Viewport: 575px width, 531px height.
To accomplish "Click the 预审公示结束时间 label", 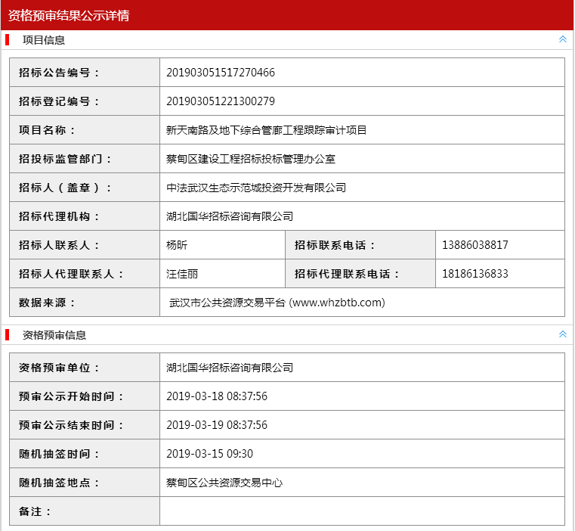I will pos(71,425).
